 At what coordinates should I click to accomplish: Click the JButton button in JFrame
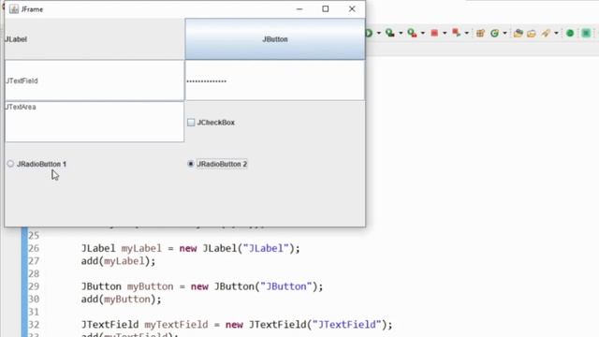coord(275,39)
